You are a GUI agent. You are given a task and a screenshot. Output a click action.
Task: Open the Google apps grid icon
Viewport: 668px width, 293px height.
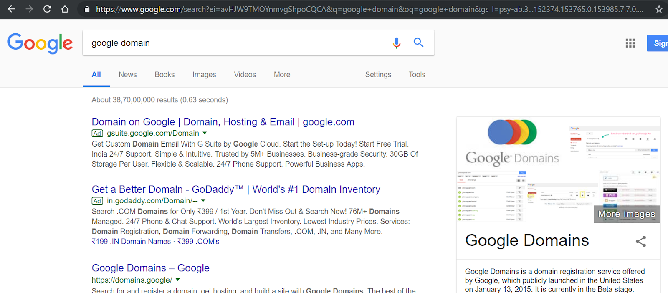pyautogui.click(x=630, y=43)
